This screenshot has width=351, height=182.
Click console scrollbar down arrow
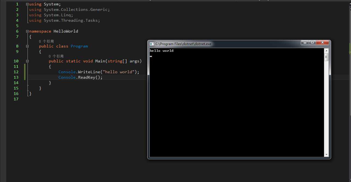326,155
